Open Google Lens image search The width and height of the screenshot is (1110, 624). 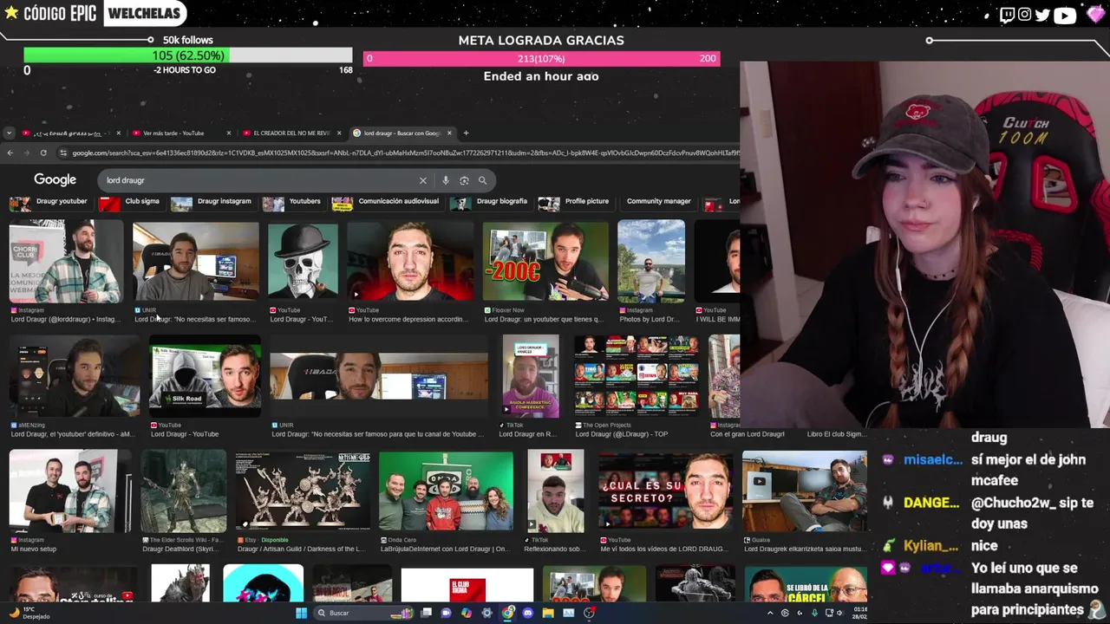[464, 180]
